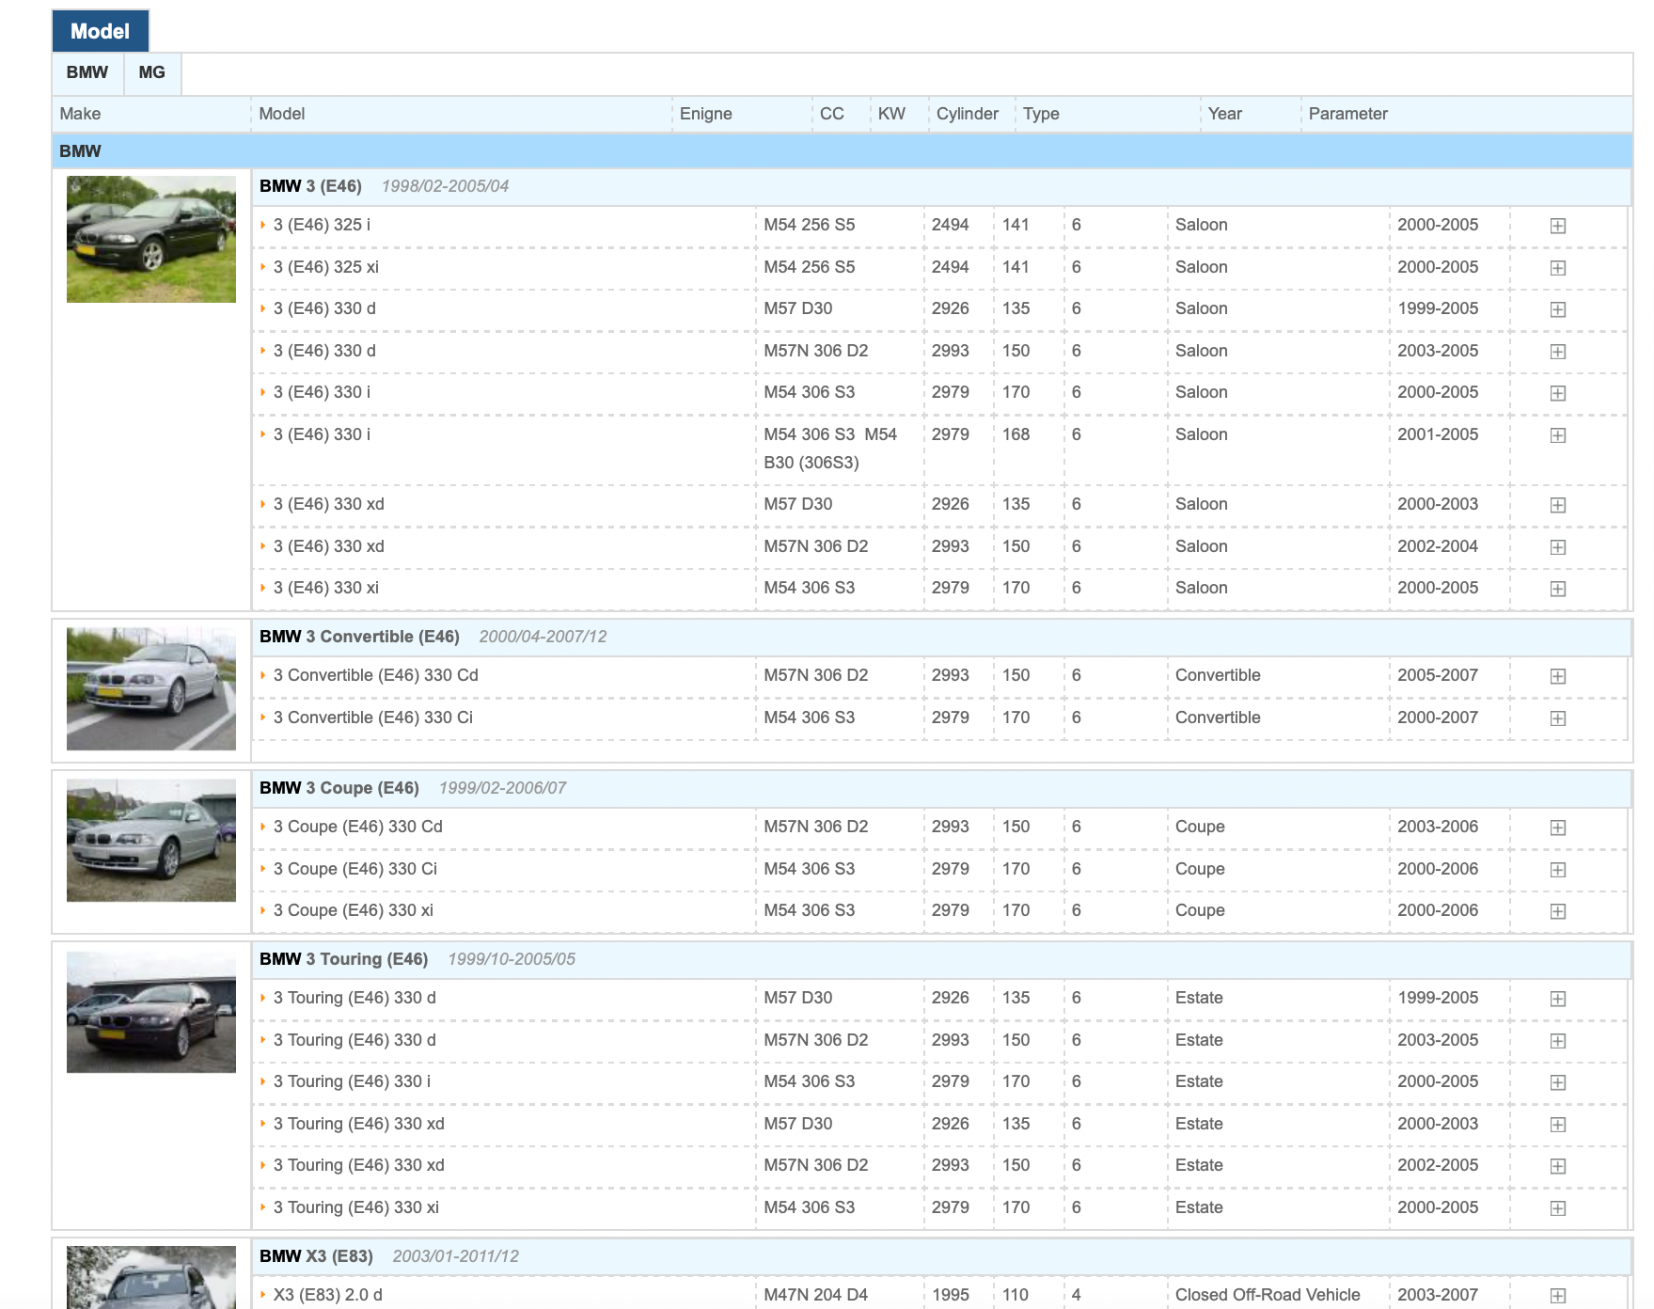
Task: Open the 3 (E46) 330 d M57 D30 link
Action: 323,308
